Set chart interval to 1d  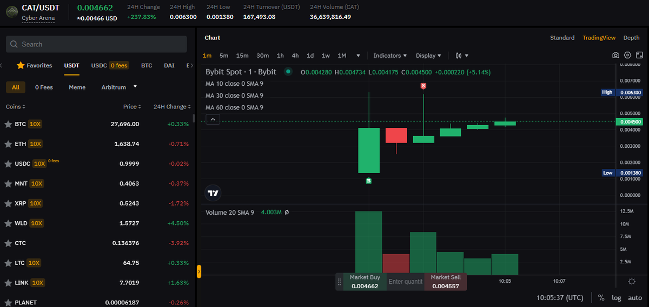pyautogui.click(x=310, y=56)
